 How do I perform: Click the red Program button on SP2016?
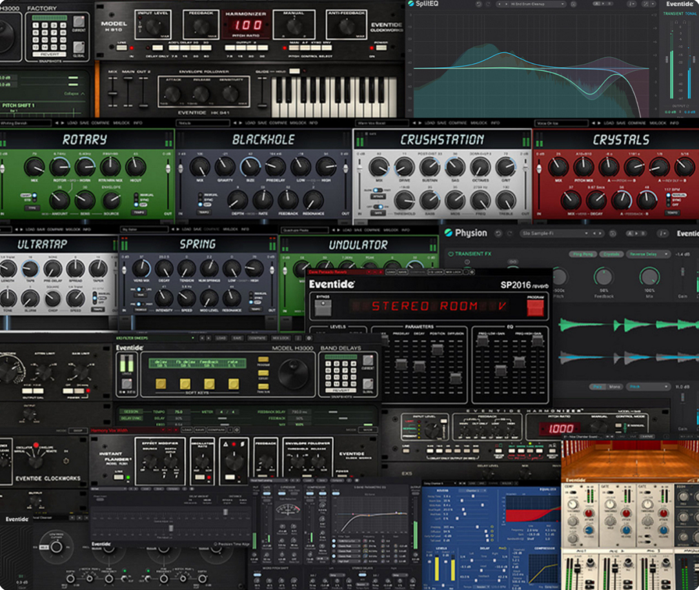[x=535, y=308]
